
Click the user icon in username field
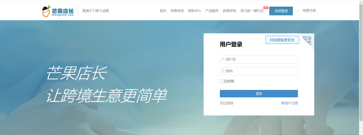[x=223, y=59]
